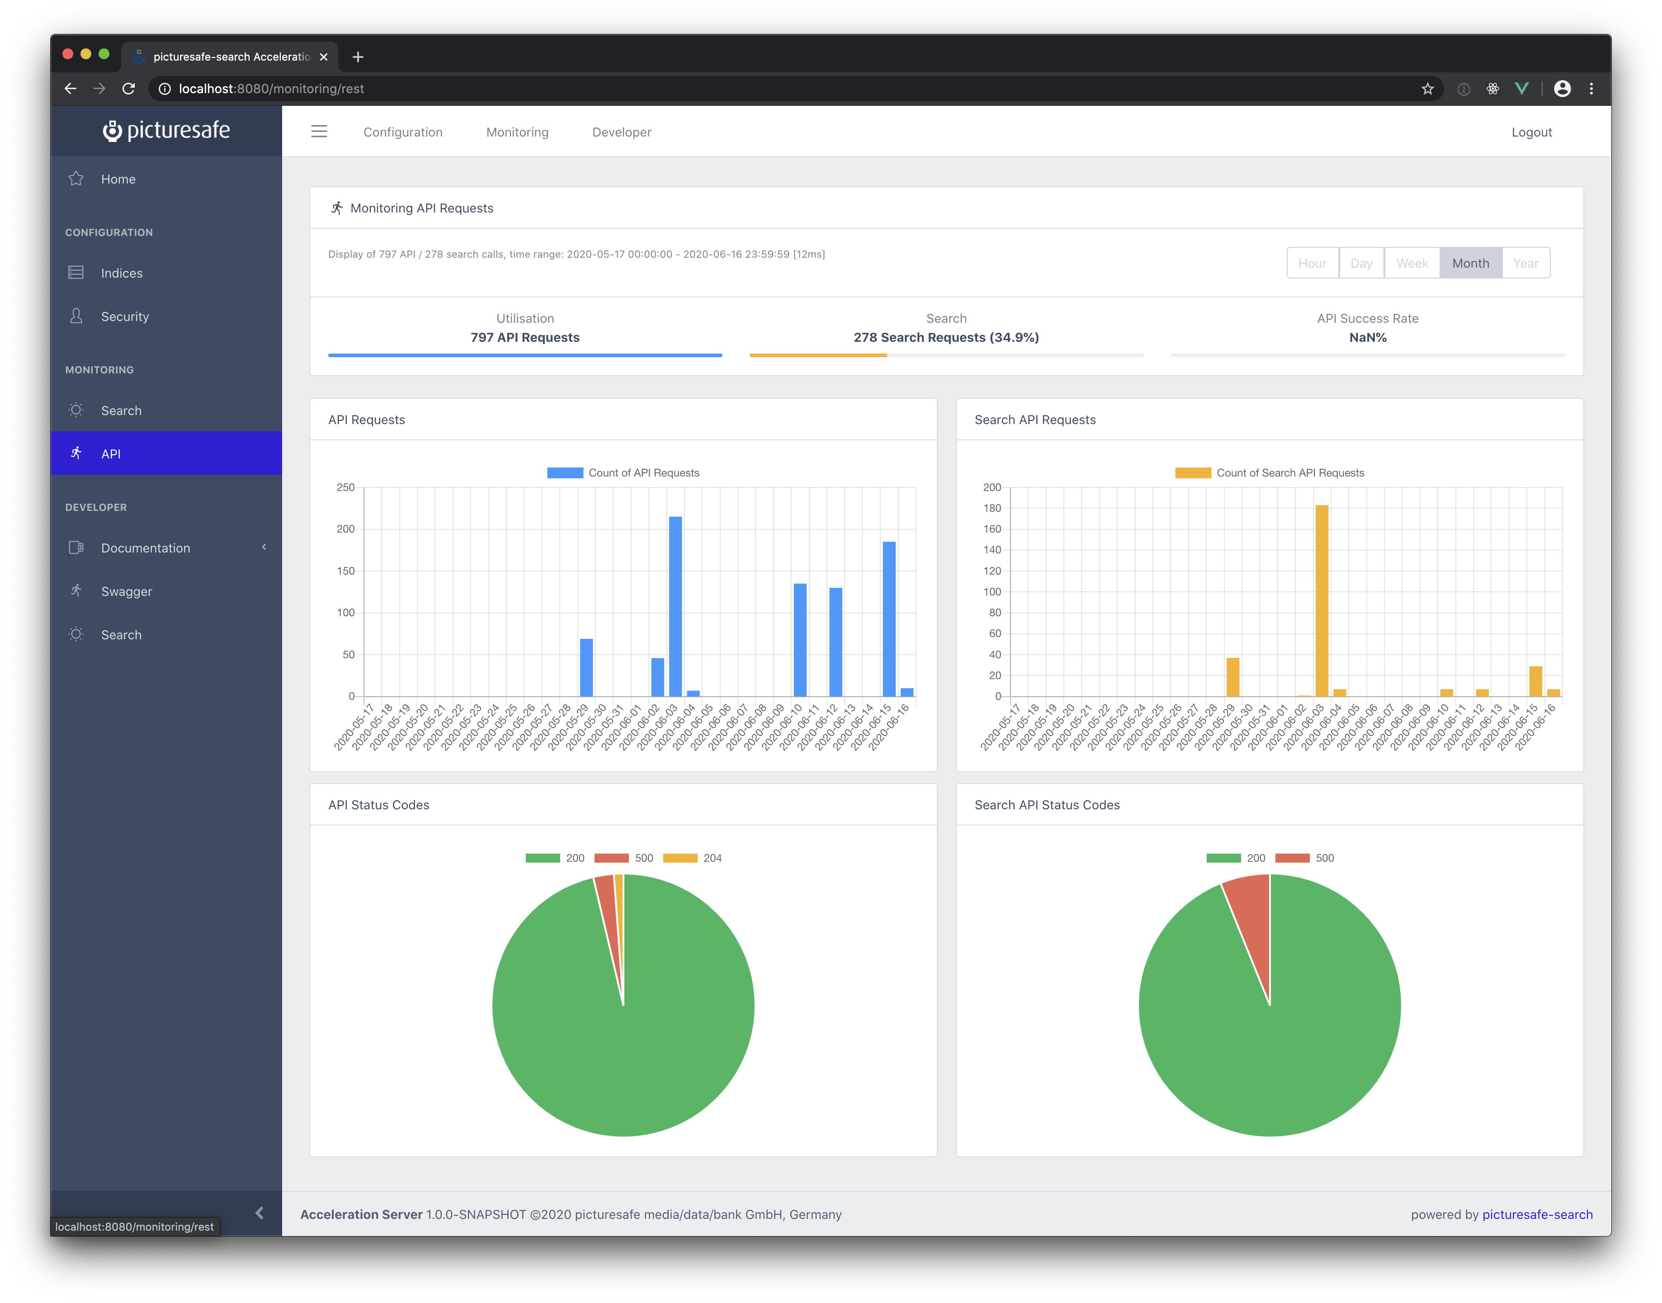Switch time range to Hour
The image size is (1662, 1303).
click(x=1312, y=263)
